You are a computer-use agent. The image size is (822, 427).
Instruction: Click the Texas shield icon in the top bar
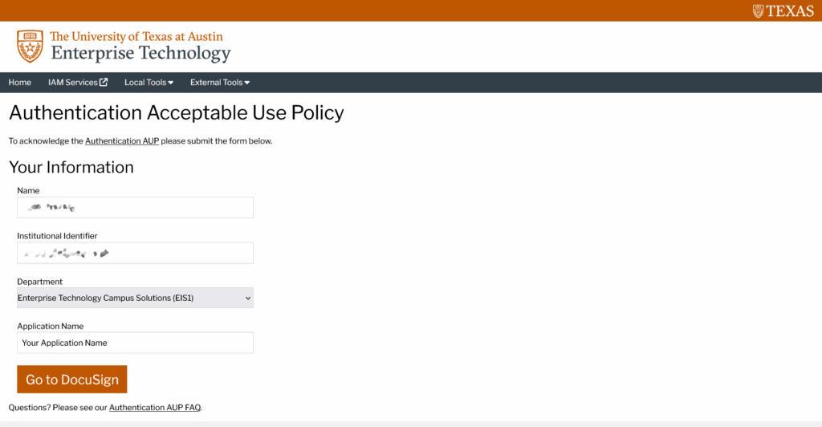[758, 11]
